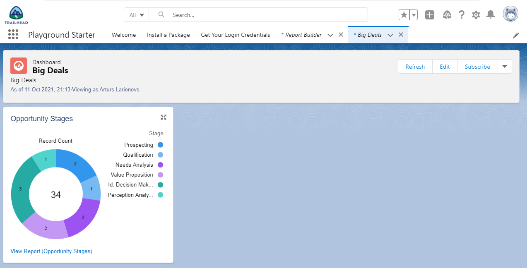Click the Favorites star icon
The height and width of the screenshot is (268, 527).
pyautogui.click(x=404, y=15)
